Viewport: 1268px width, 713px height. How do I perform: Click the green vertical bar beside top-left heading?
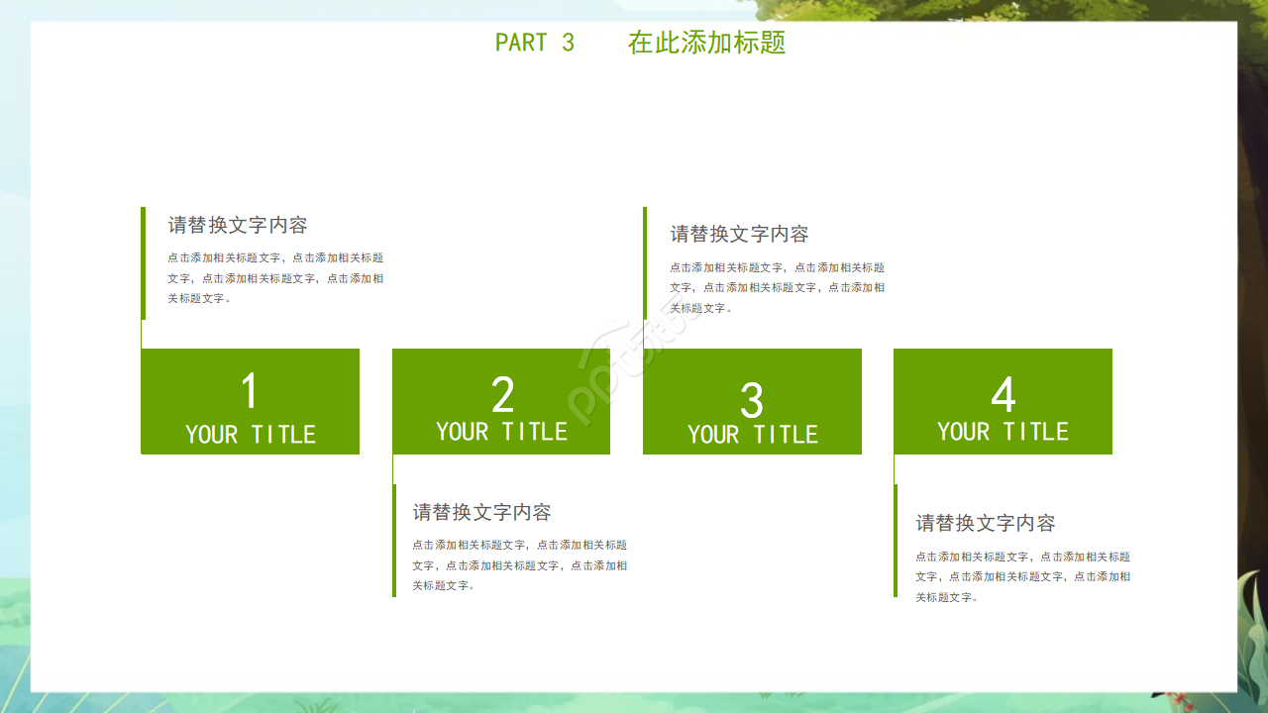point(144,262)
